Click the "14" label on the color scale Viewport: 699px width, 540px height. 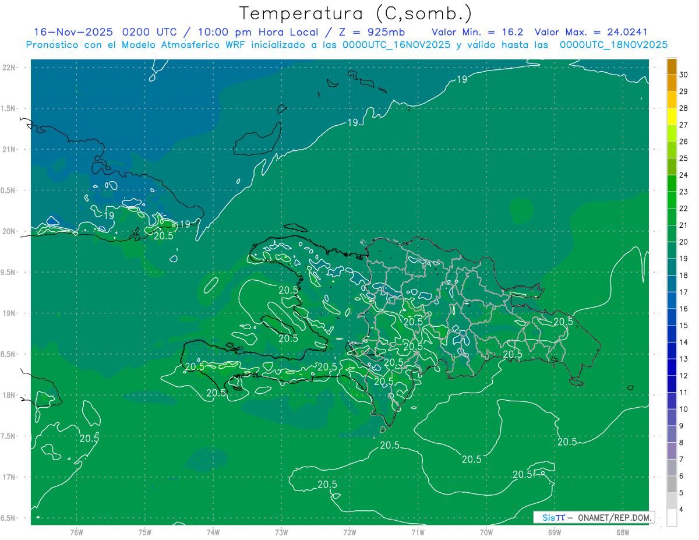pos(683,342)
